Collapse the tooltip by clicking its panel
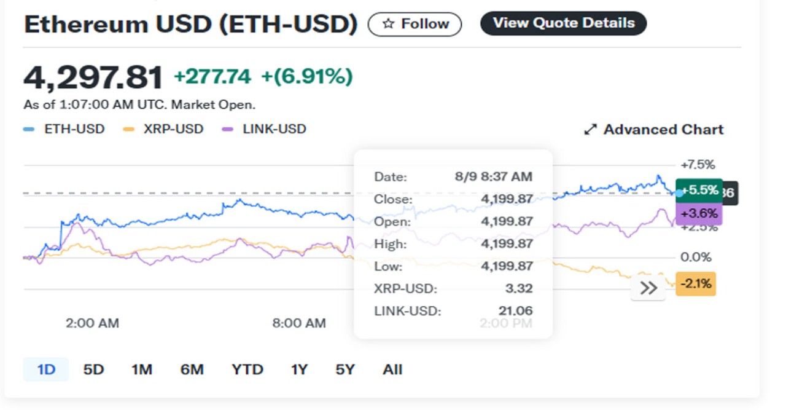The width and height of the screenshot is (786, 410). (453, 243)
